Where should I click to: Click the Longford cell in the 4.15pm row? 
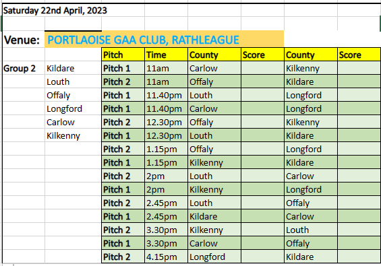(214, 257)
